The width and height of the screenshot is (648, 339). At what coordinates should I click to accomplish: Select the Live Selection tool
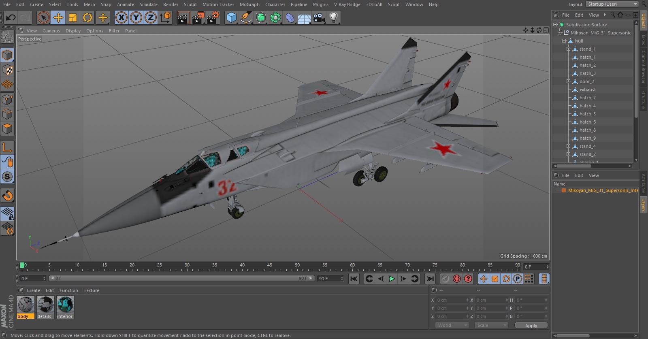43,17
